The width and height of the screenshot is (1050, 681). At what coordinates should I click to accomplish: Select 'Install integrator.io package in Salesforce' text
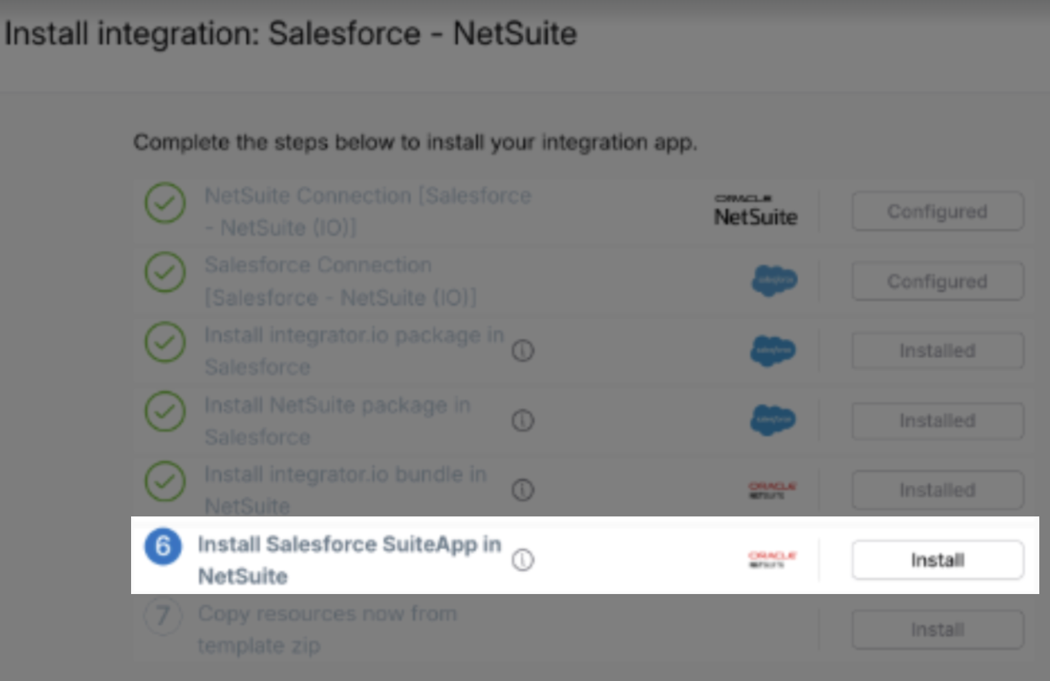tap(354, 351)
